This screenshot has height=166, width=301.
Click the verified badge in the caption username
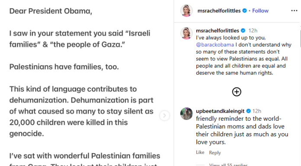click(x=243, y=31)
